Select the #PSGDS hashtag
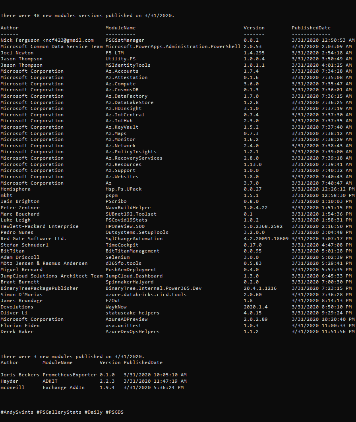Image resolution: width=356 pixels, height=422 pixels. point(114,412)
